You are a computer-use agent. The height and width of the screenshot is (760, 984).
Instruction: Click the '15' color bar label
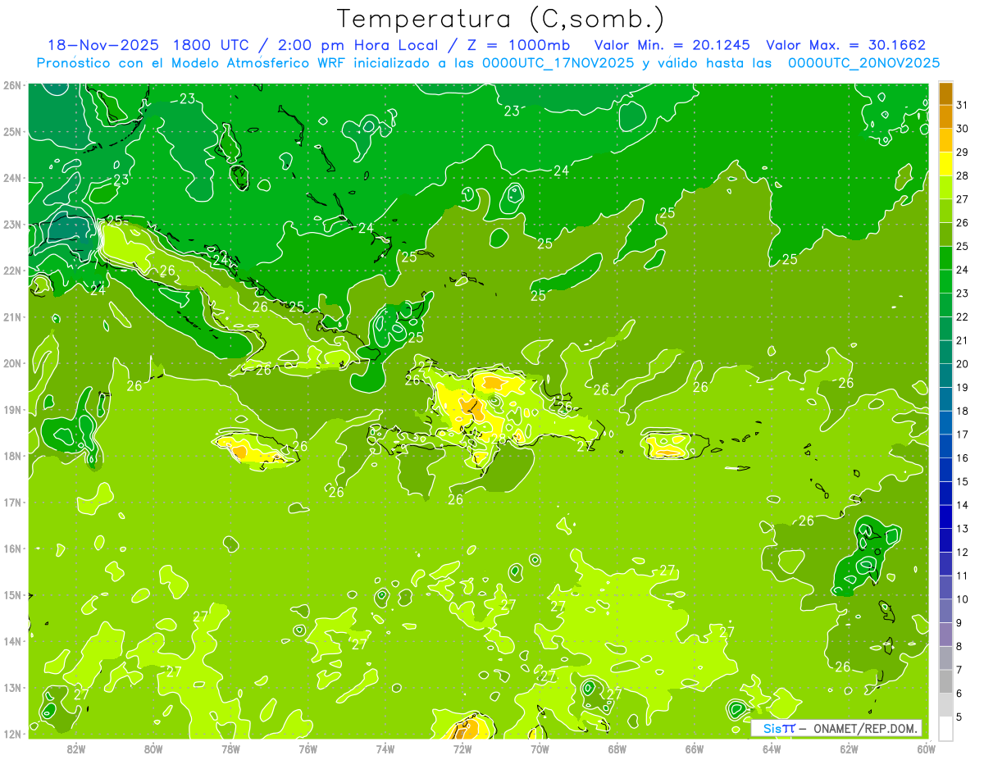coord(963,481)
